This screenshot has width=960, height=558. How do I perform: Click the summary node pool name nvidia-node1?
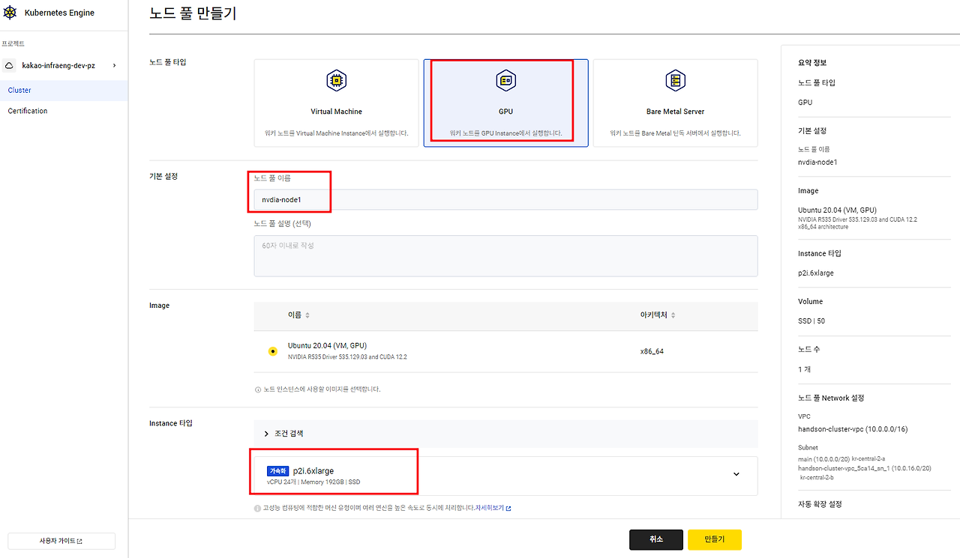[x=817, y=163]
